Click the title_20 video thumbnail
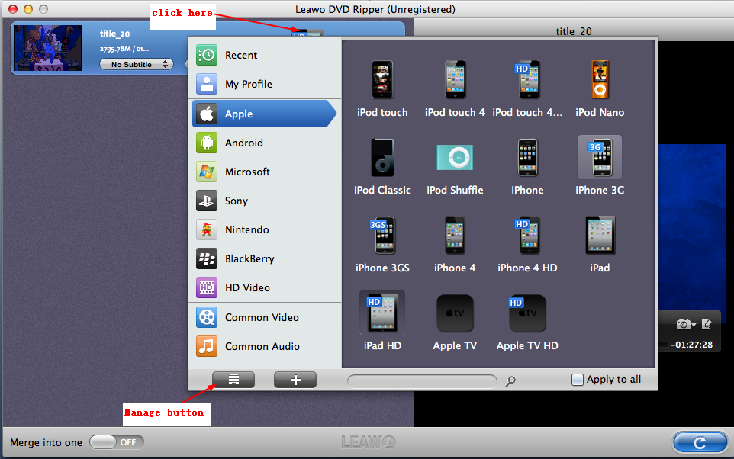Image resolution: width=734 pixels, height=459 pixels. tap(48, 48)
